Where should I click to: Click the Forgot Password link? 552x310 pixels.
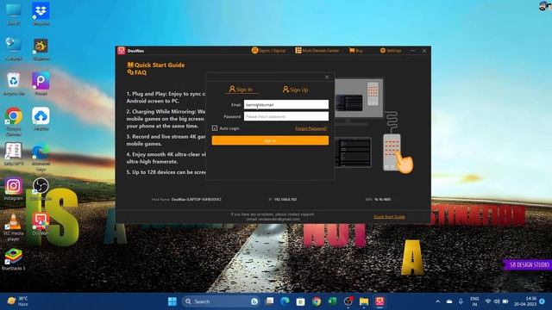pyautogui.click(x=311, y=128)
